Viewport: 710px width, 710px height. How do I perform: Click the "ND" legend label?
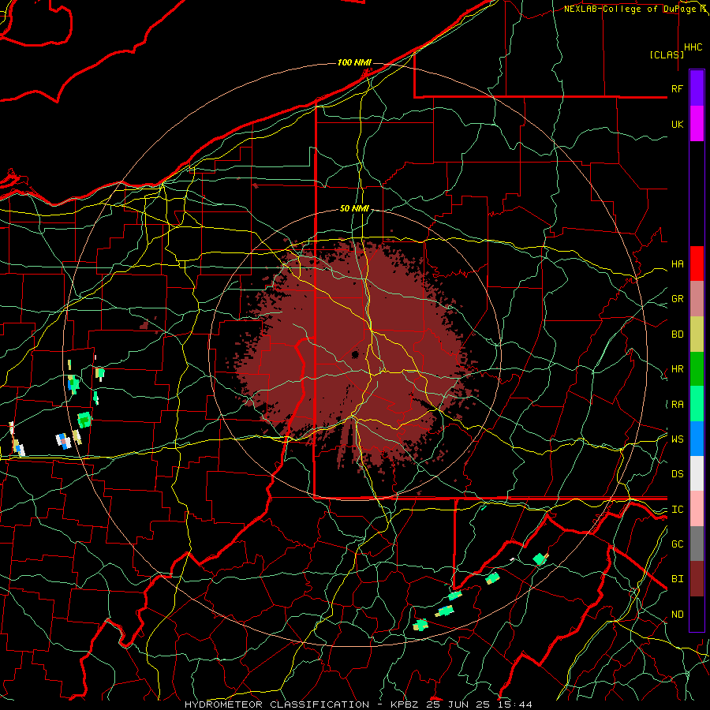tap(677, 615)
